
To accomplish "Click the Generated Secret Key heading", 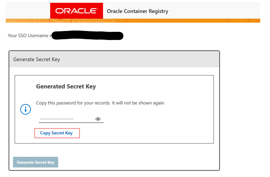I will [66, 86].
